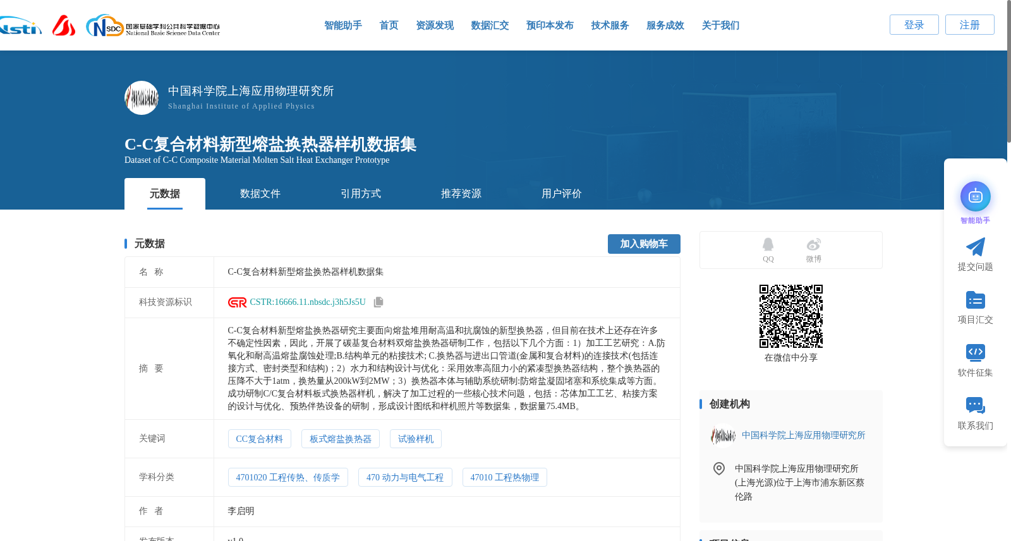Image resolution: width=1011 pixels, height=541 pixels.
Task: Click the WeChat share QR code
Action: [x=791, y=316]
